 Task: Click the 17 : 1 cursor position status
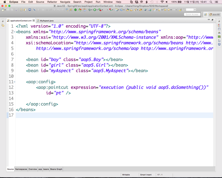click(x=160, y=175)
